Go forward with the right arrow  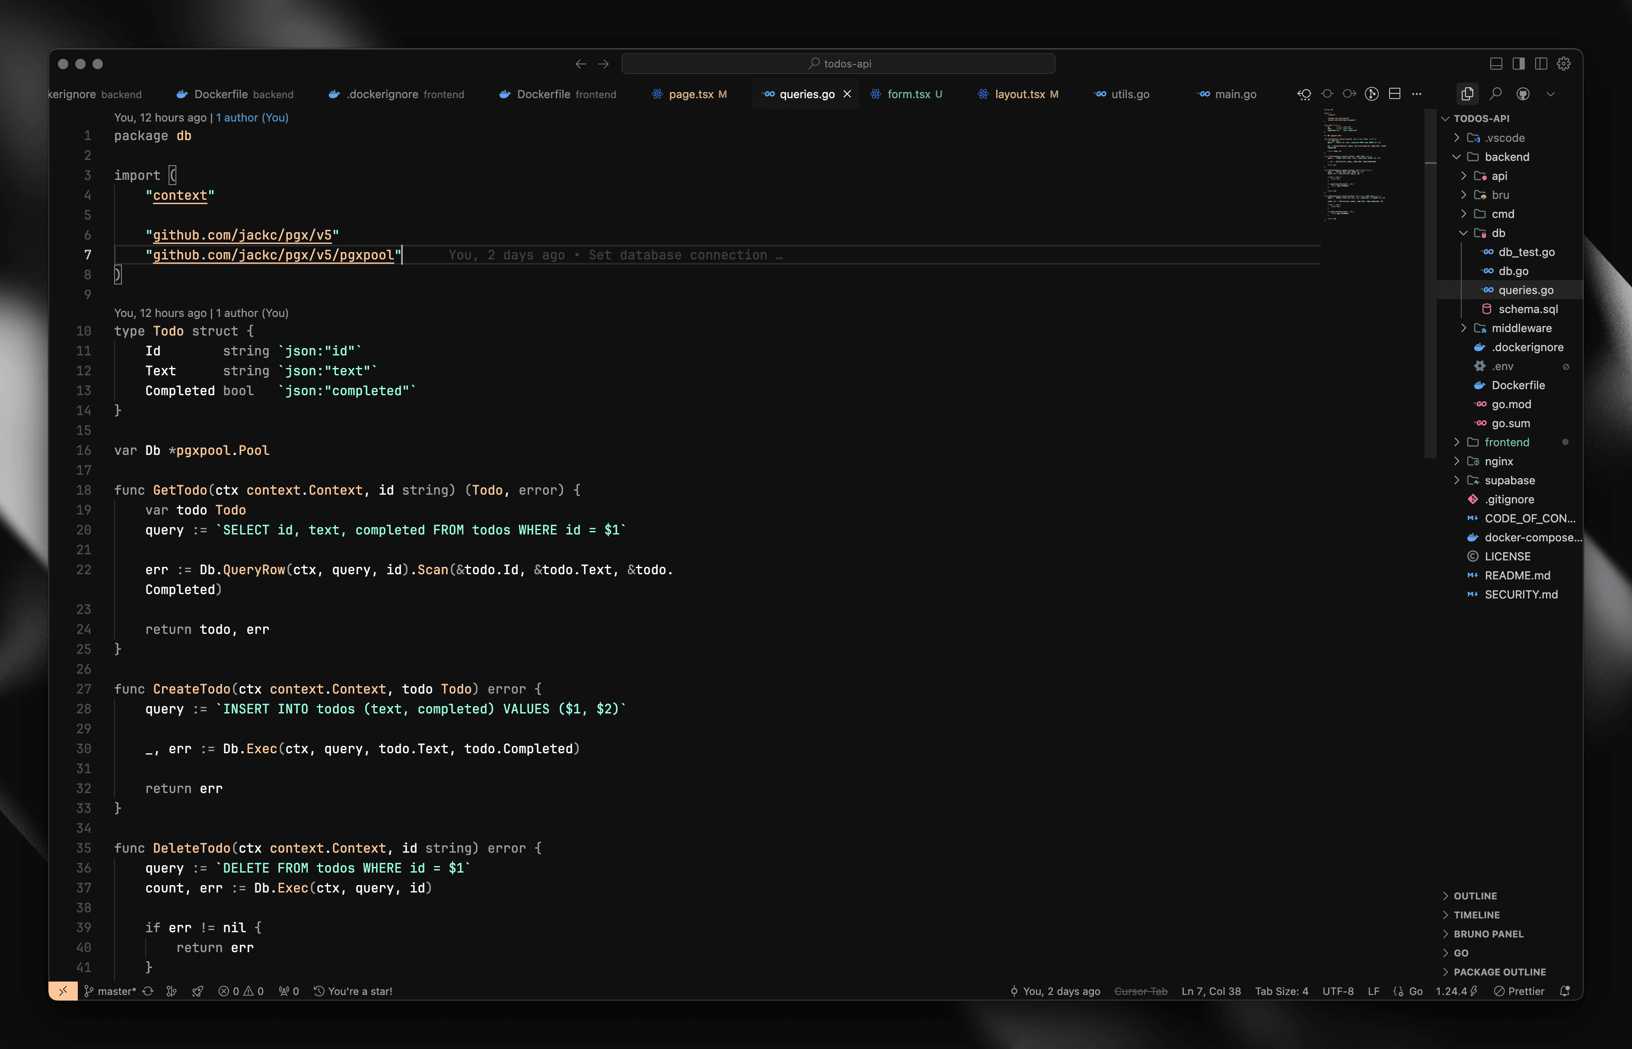pyautogui.click(x=603, y=64)
